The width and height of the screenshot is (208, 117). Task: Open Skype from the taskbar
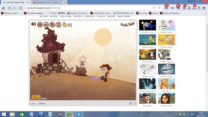click(79, 114)
